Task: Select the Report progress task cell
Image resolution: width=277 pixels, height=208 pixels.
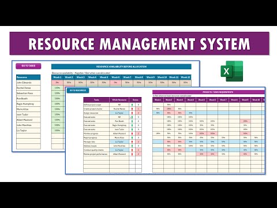Action: tap(96, 138)
